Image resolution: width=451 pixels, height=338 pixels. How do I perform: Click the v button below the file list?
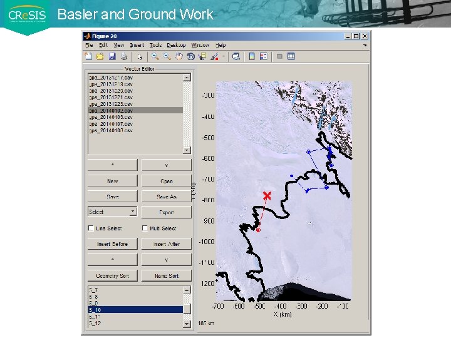pyautogui.click(x=167, y=165)
